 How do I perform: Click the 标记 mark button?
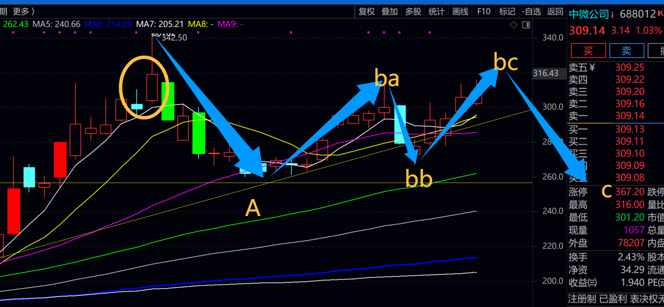[x=507, y=12]
